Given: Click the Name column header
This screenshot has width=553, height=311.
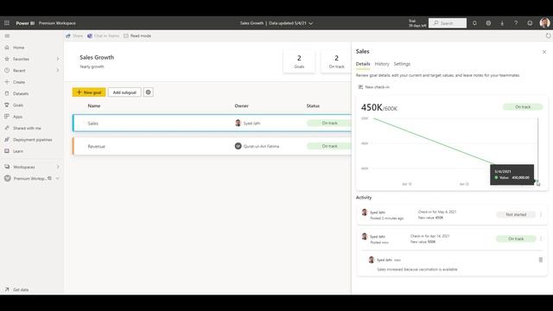Looking at the screenshot, I should 94,105.
